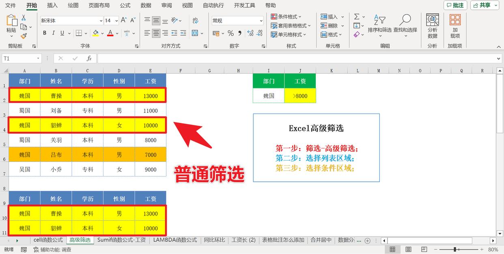The image size is (504, 254).
Task: Click the text orientation icon
Action: (x=174, y=20)
